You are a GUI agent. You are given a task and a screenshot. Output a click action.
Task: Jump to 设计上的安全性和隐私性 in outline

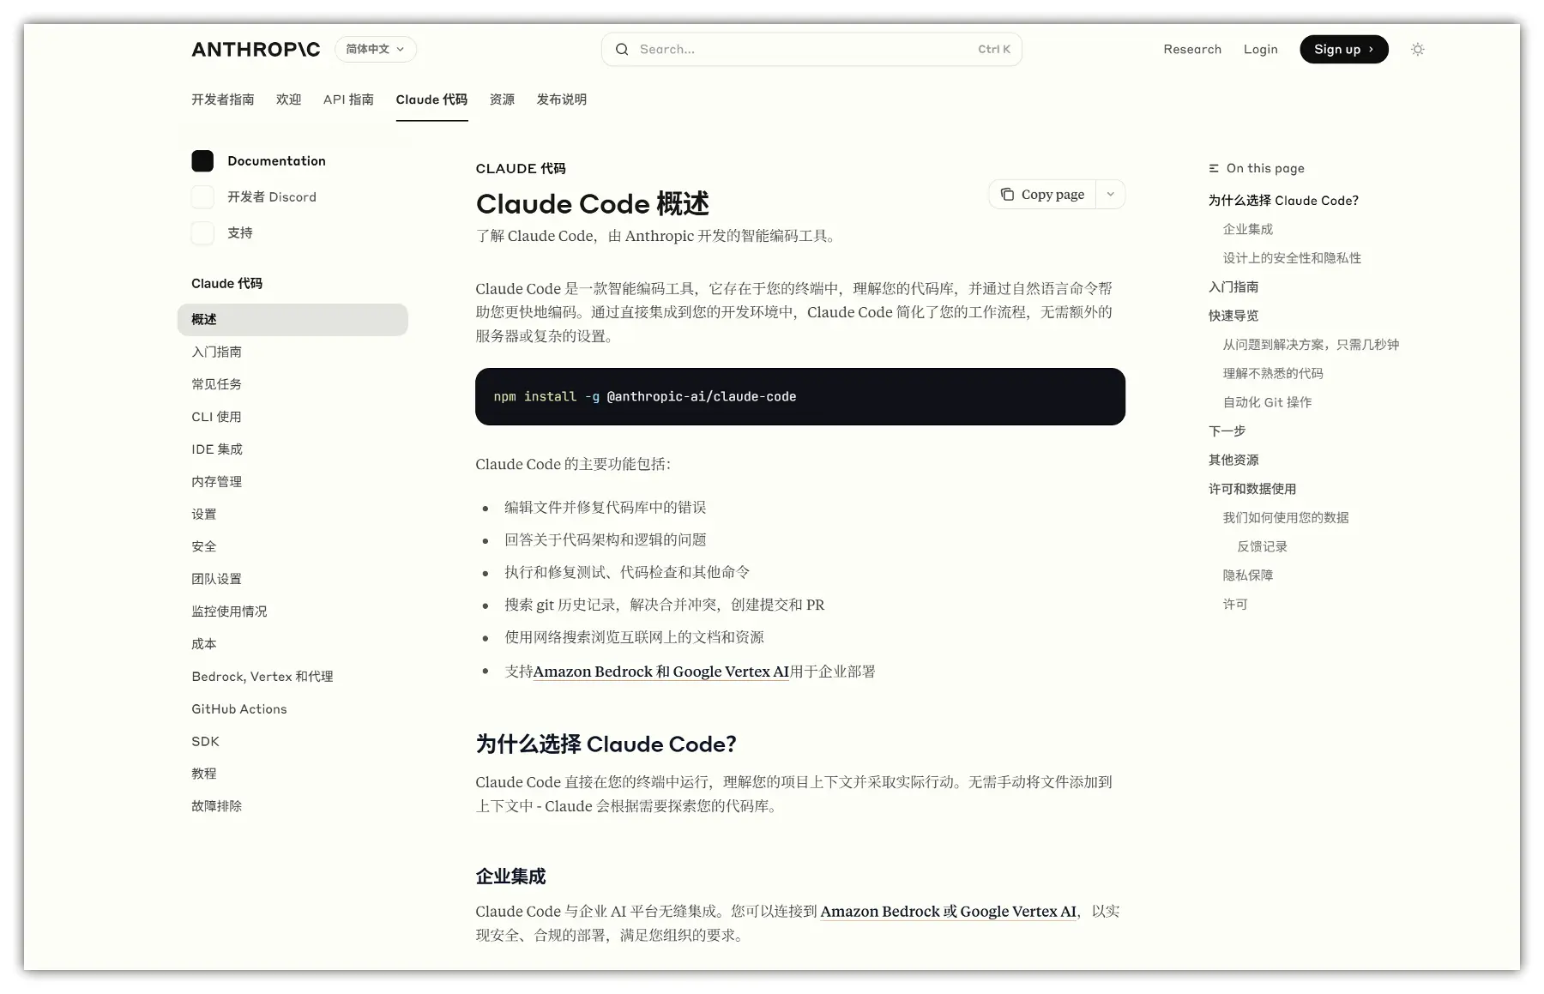click(1292, 258)
